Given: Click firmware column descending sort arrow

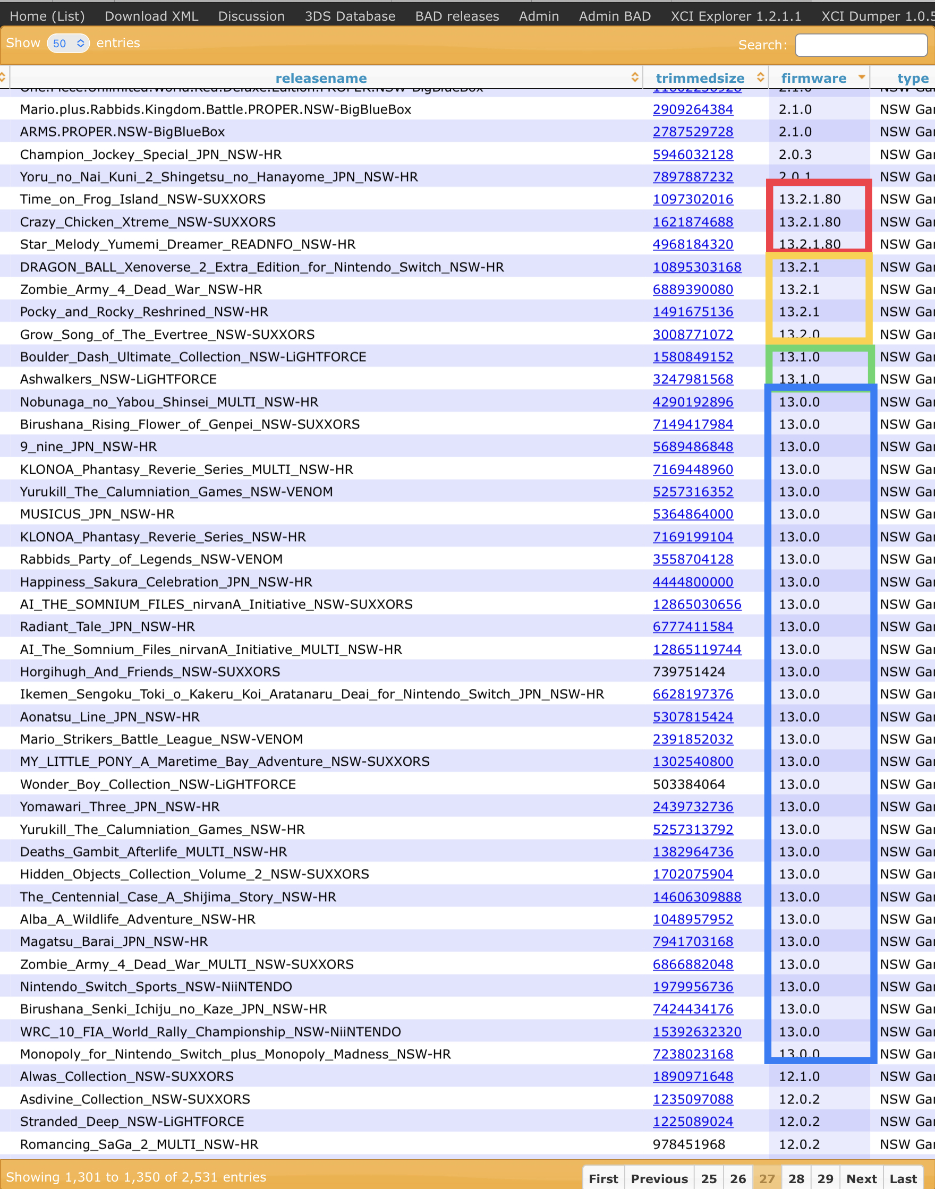Looking at the screenshot, I should (x=862, y=77).
